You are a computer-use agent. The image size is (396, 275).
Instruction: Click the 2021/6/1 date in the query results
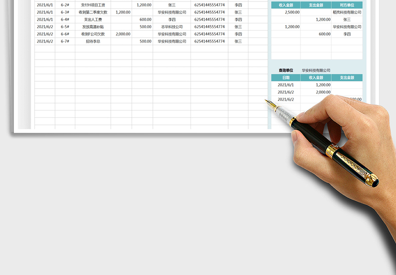coord(286,85)
